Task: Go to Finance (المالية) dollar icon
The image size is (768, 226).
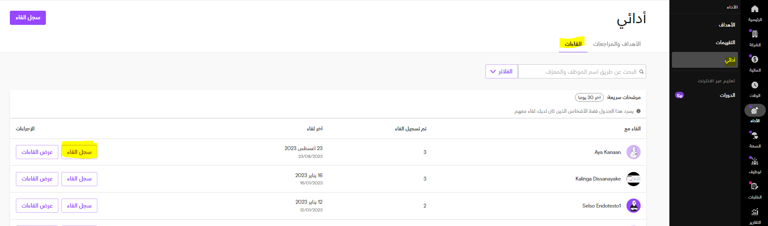Action: 755,60
